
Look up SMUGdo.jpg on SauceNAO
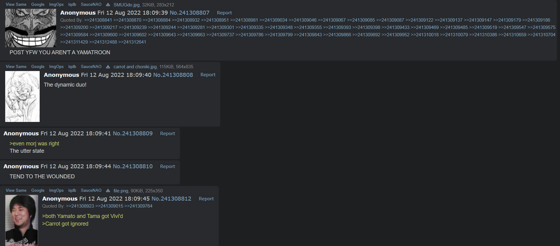[x=91, y=5]
